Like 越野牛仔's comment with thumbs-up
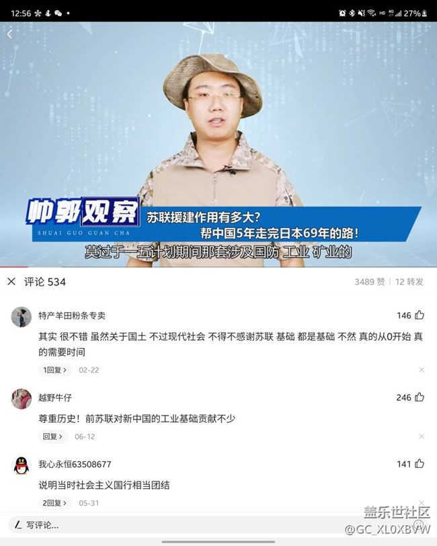The height and width of the screenshot is (546, 437). coord(420,397)
